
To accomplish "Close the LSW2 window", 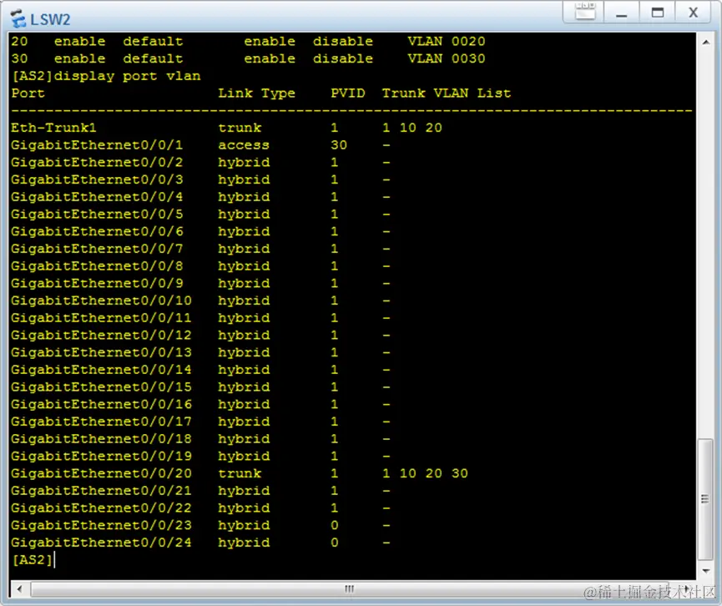I will (694, 12).
